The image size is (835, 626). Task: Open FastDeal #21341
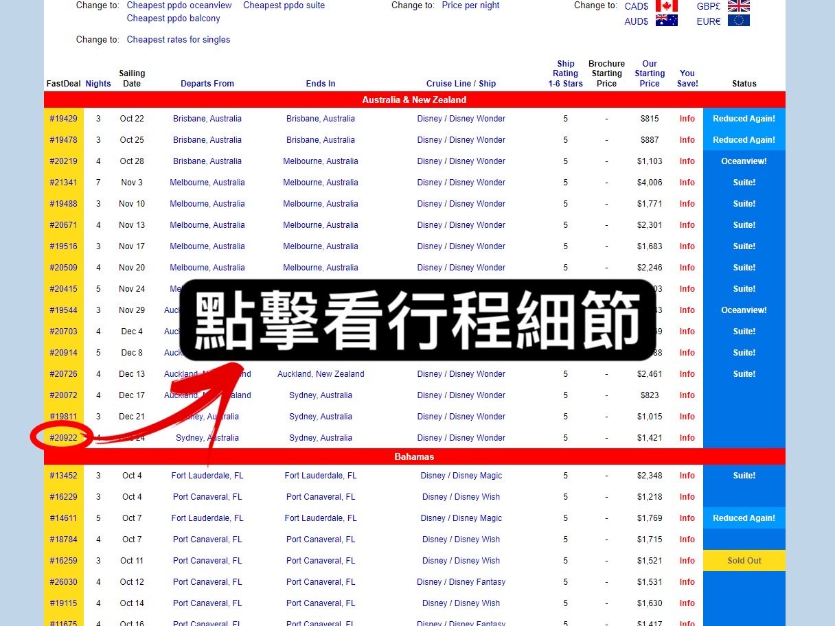tap(64, 183)
